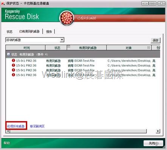167x150 pixels.
Task: Maximize the 卡巴斯基应急磁盘 window
Action: point(153,3)
